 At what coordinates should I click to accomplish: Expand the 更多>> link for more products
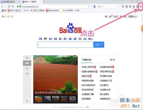(x=91, y=39)
